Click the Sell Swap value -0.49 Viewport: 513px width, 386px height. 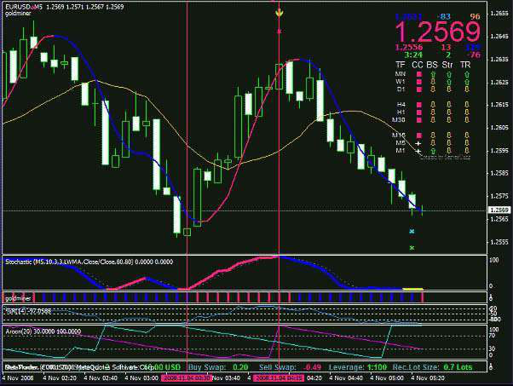(312, 367)
